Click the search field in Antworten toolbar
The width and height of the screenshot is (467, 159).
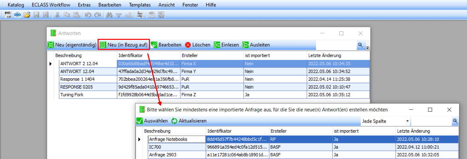[336, 45]
